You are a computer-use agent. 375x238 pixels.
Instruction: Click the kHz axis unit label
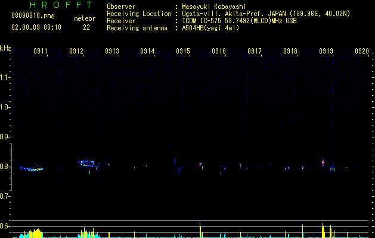point(5,48)
